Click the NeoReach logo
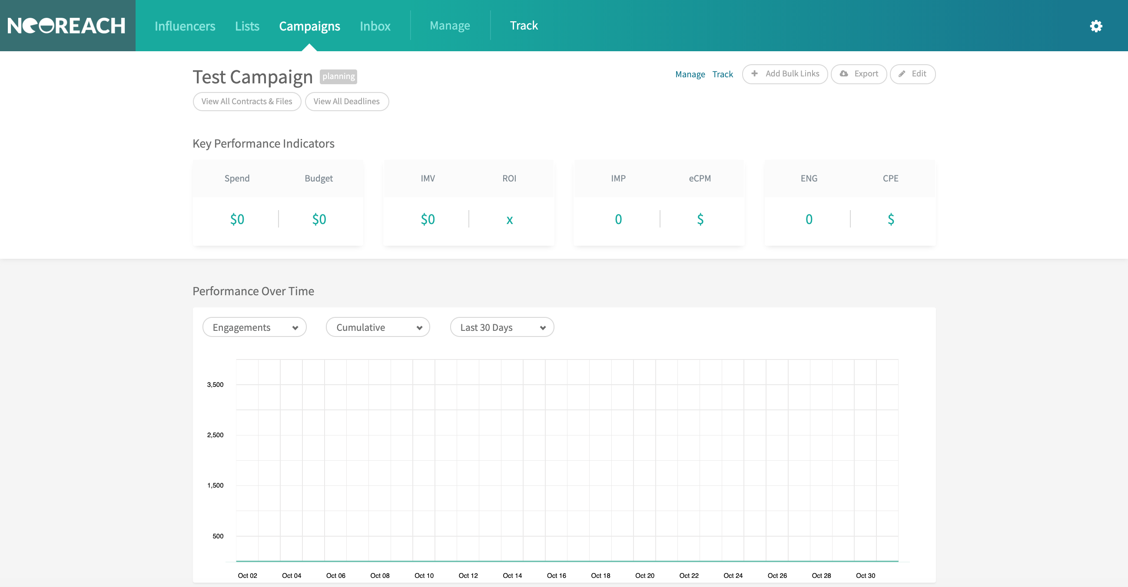 pyautogui.click(x=66, y=26)
